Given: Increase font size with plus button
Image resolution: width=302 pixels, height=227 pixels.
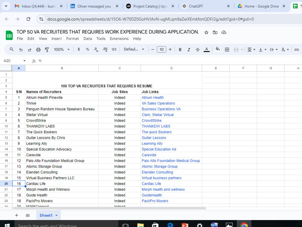Looking at the screenshot, I should [x=170, y=50].
